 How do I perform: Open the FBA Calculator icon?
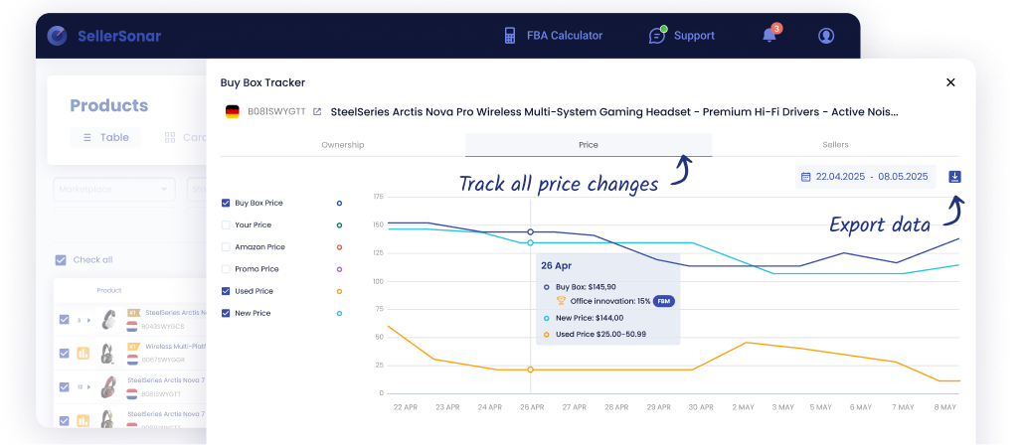tap(510, 36)
